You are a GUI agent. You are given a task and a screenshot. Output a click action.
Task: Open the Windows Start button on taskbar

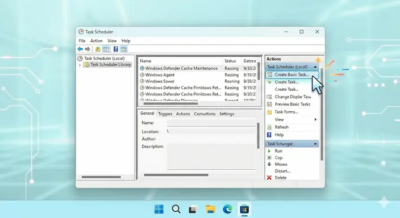click(x=159, y=209)
